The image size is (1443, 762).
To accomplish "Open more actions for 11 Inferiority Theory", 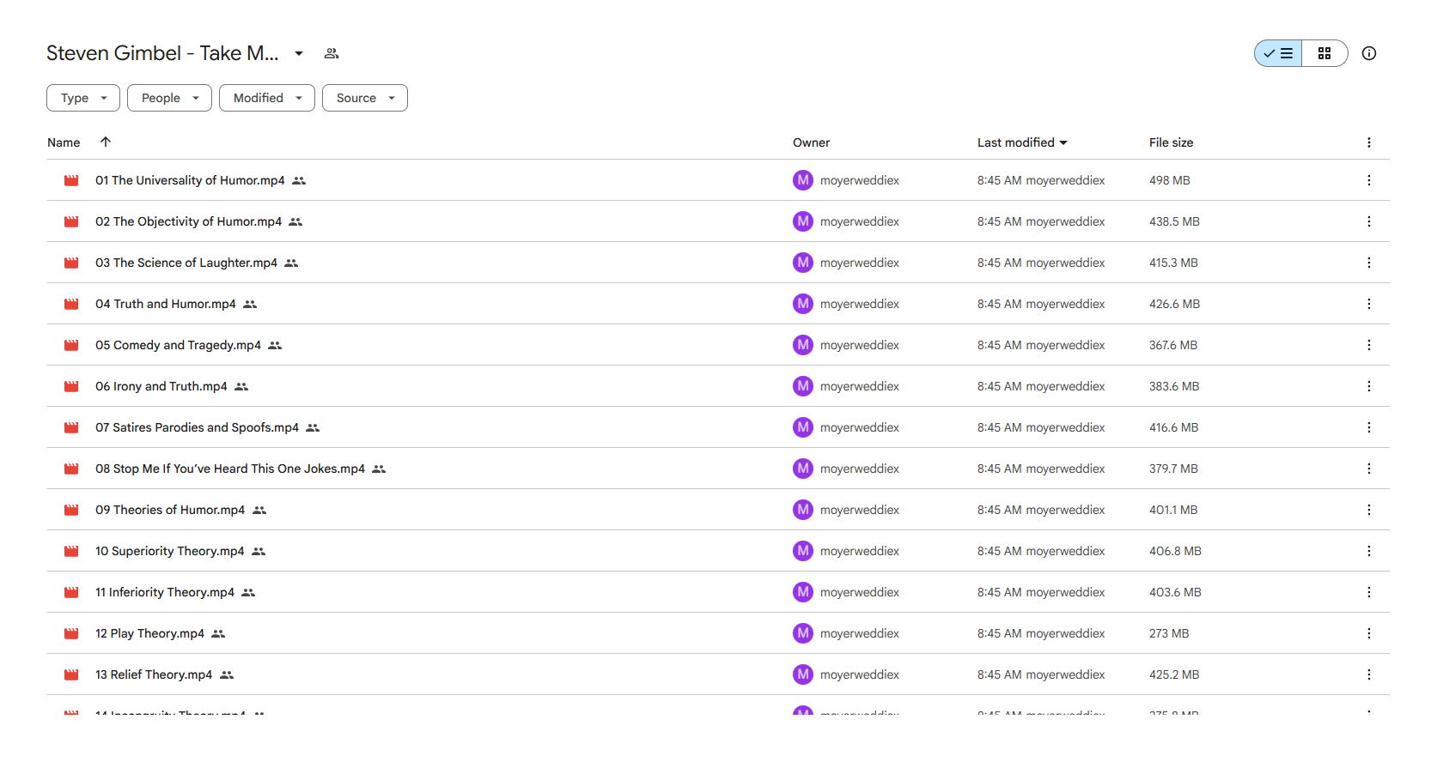I will click(1369, 592).
